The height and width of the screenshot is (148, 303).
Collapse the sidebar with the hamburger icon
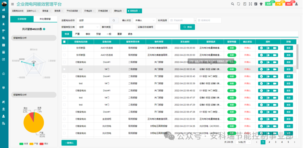coord(12,4)
